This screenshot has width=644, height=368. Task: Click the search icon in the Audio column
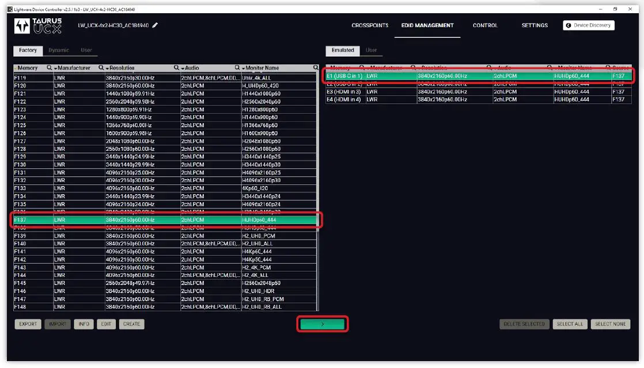pos(237,68)
